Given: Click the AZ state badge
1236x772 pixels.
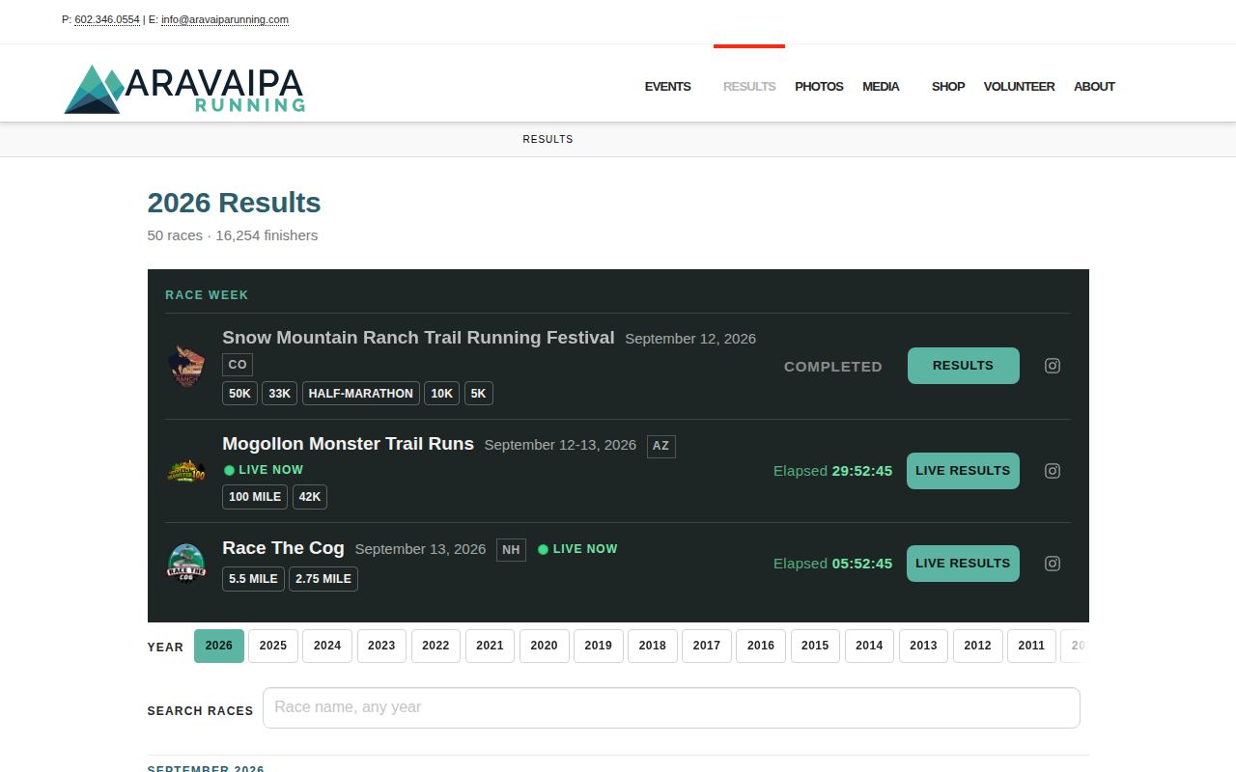Looking at the screenshot, I should coord(660,446).
